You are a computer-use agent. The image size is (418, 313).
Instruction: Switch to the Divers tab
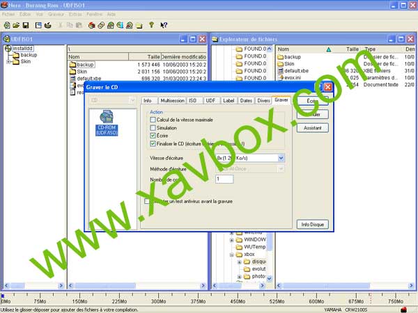[x=263, y=101]
